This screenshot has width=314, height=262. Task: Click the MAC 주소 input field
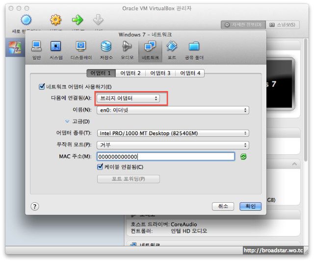[166, 157]
